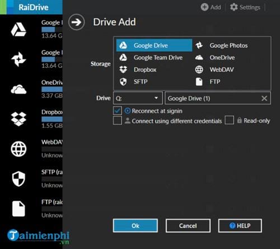Click the person icon beside Connect using different credentials
Image resolution: width=280 pixels, height=249 pixels.
[x=128, y=121]
